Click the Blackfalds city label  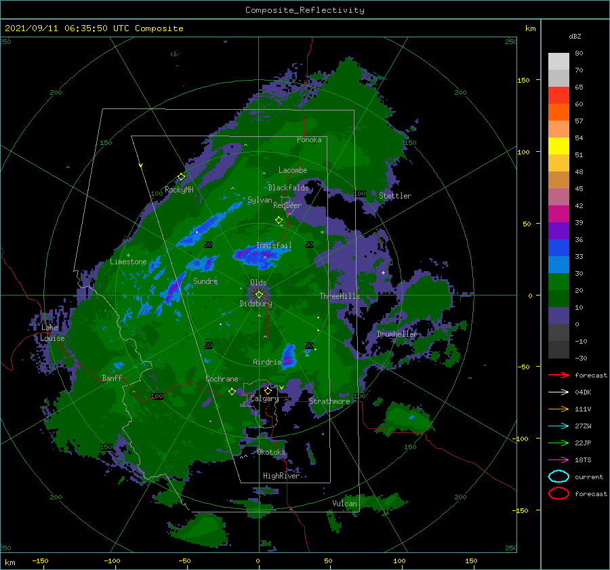tap(288, 188)
